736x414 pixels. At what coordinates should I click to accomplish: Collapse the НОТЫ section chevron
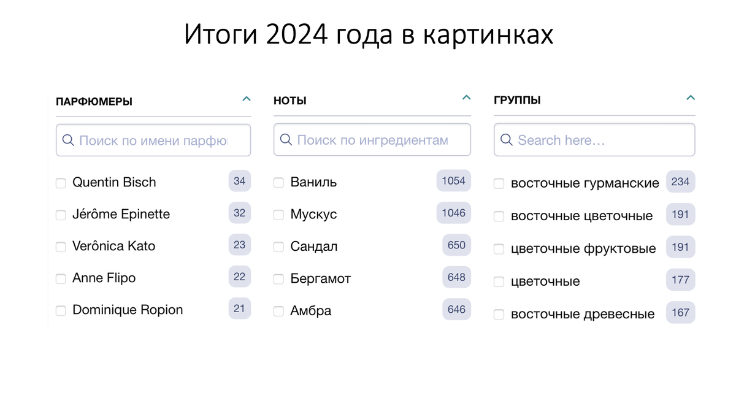(x=466, y=97)
